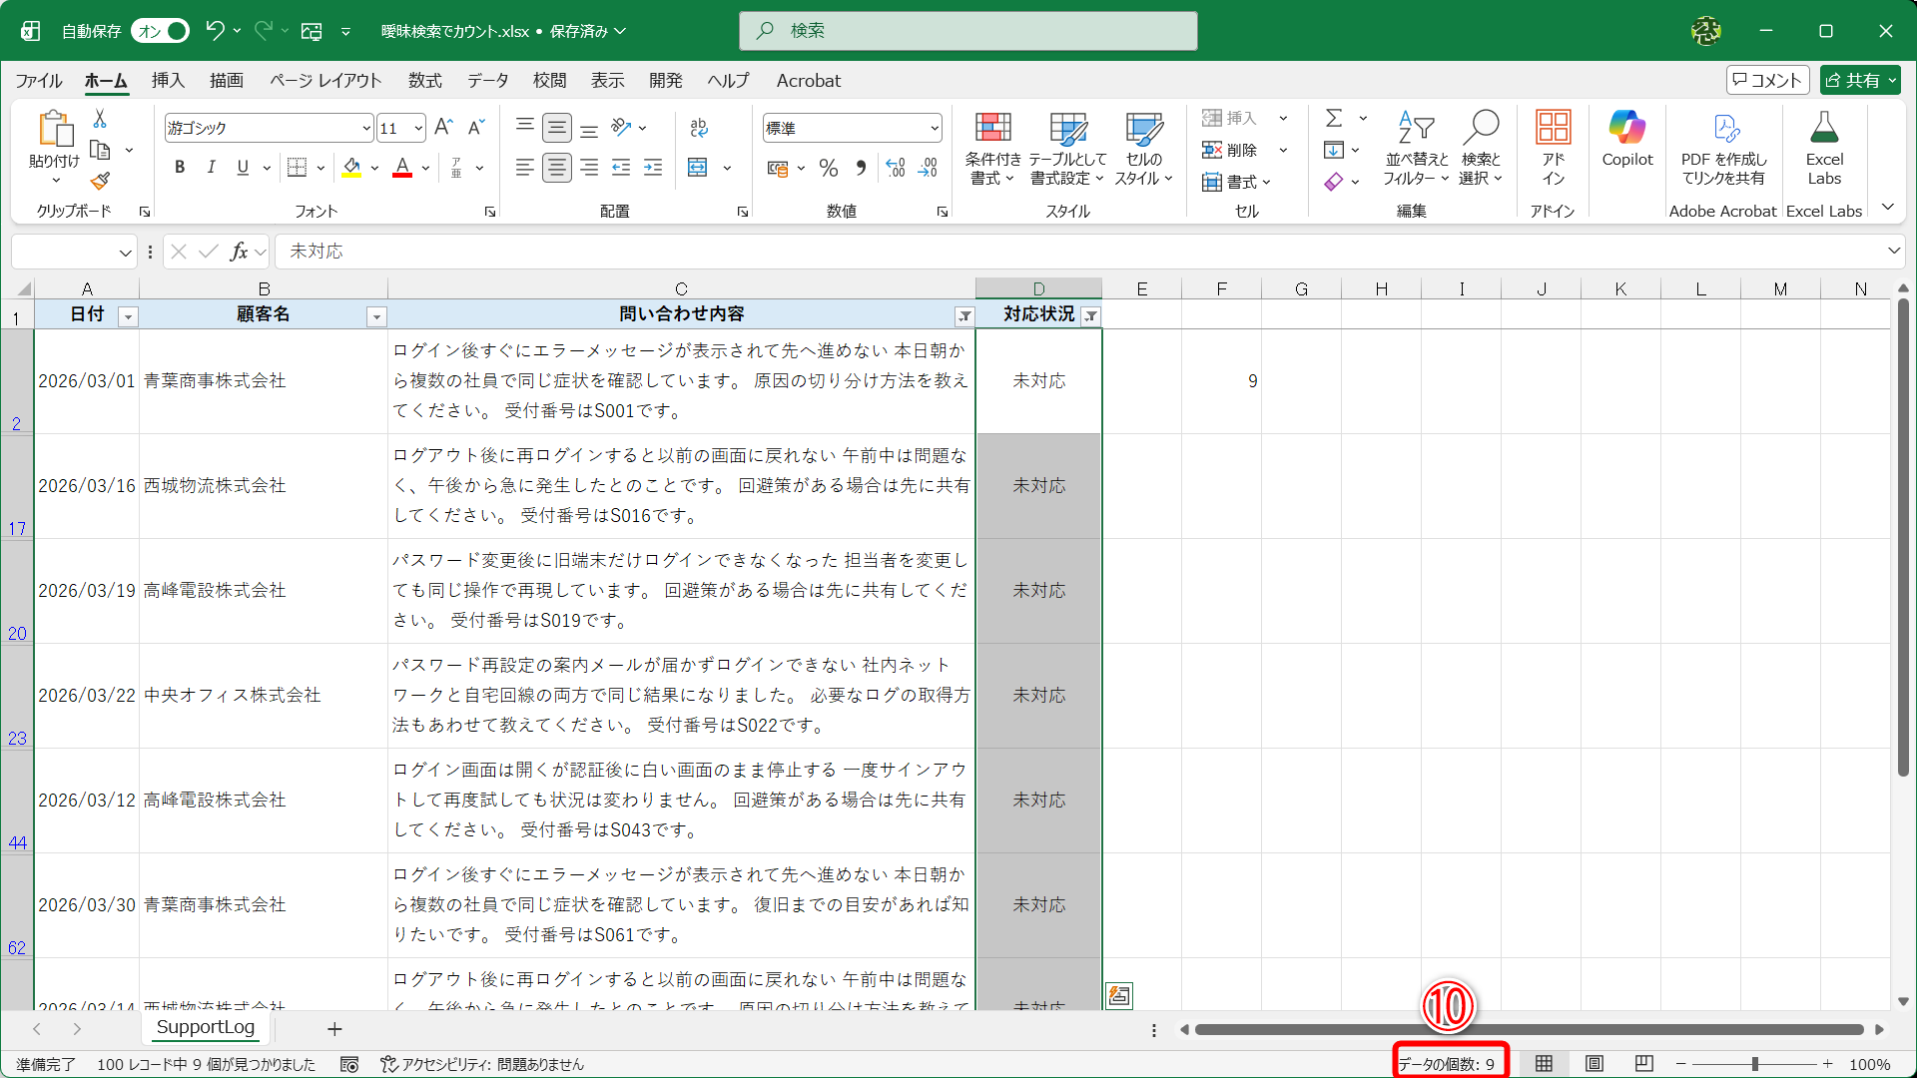Toggle bold formatting
This screenshot has height=1078, width=1917.
coord(180,167)
